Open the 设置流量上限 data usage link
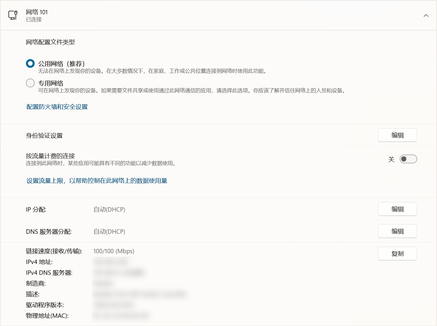This screenshot has height=326, width=437. (x=97, y=181)
